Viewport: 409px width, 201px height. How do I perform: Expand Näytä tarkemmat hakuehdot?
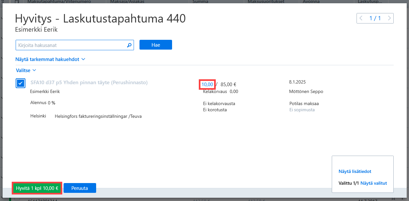pos(50,59)
